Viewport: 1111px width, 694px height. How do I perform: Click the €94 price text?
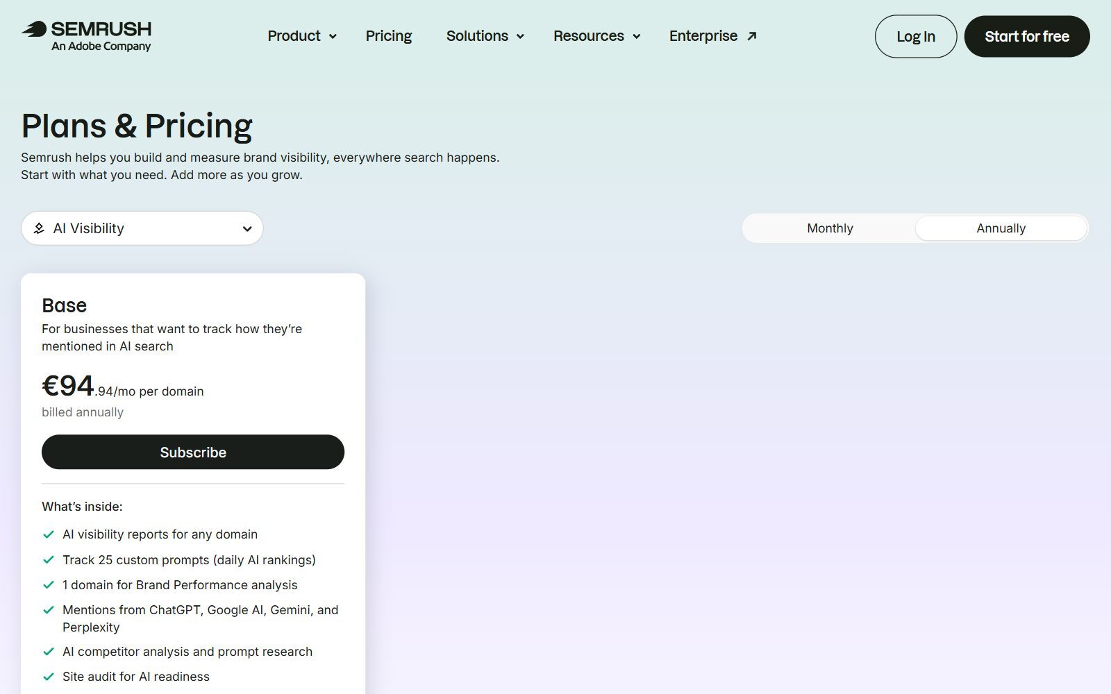click(x=68, y=386)
